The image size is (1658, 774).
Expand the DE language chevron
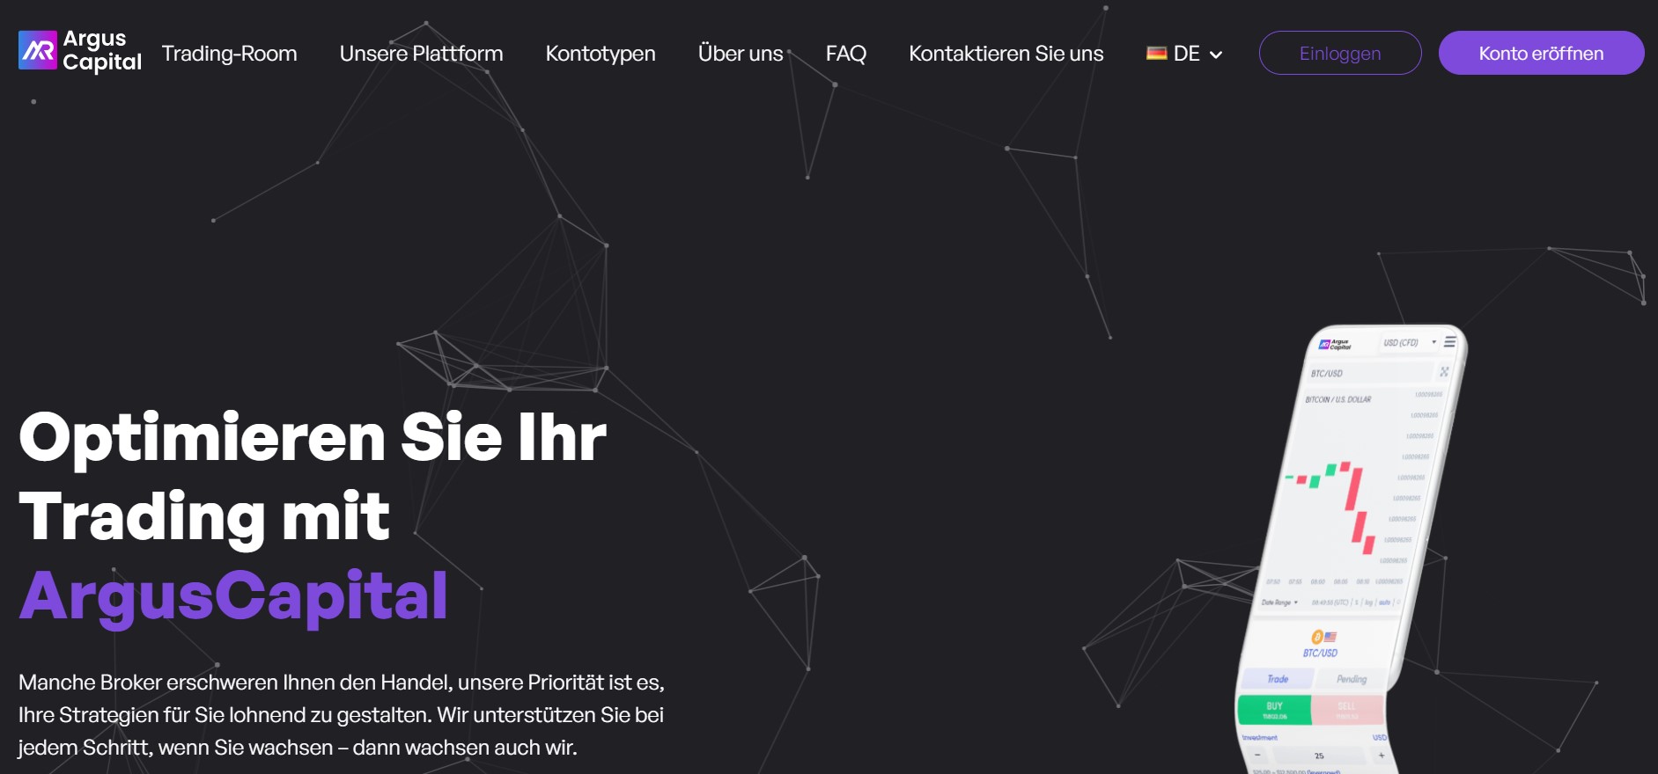pos(1216,55)
